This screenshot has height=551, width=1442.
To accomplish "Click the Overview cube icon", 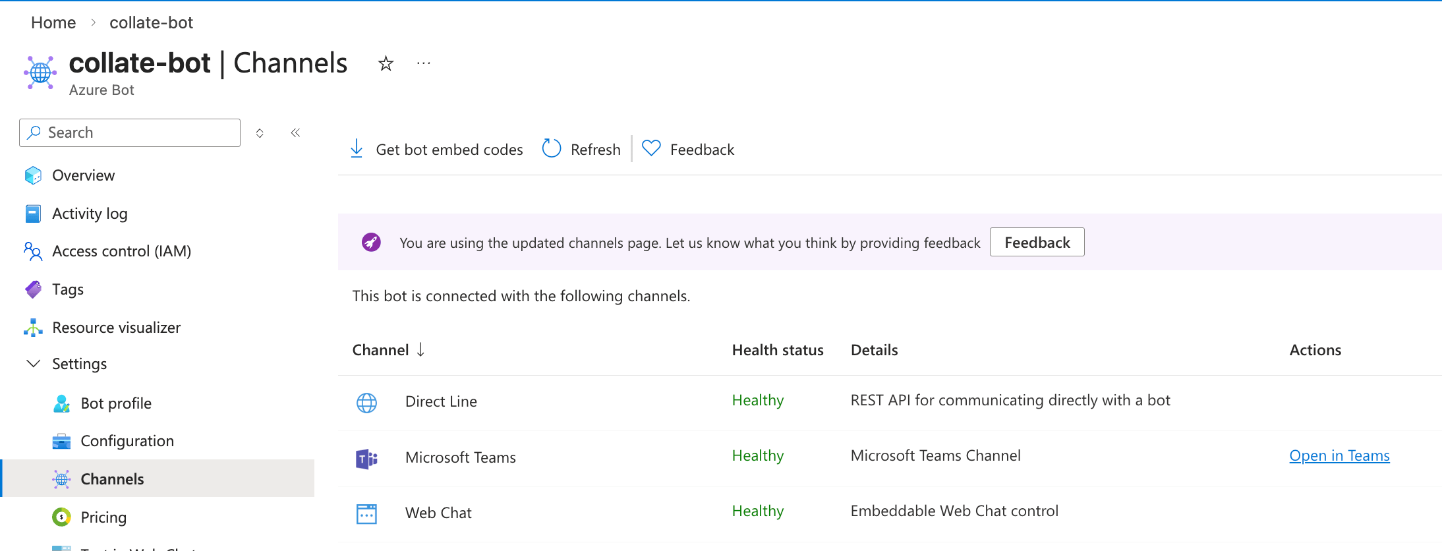I will 33,175.
